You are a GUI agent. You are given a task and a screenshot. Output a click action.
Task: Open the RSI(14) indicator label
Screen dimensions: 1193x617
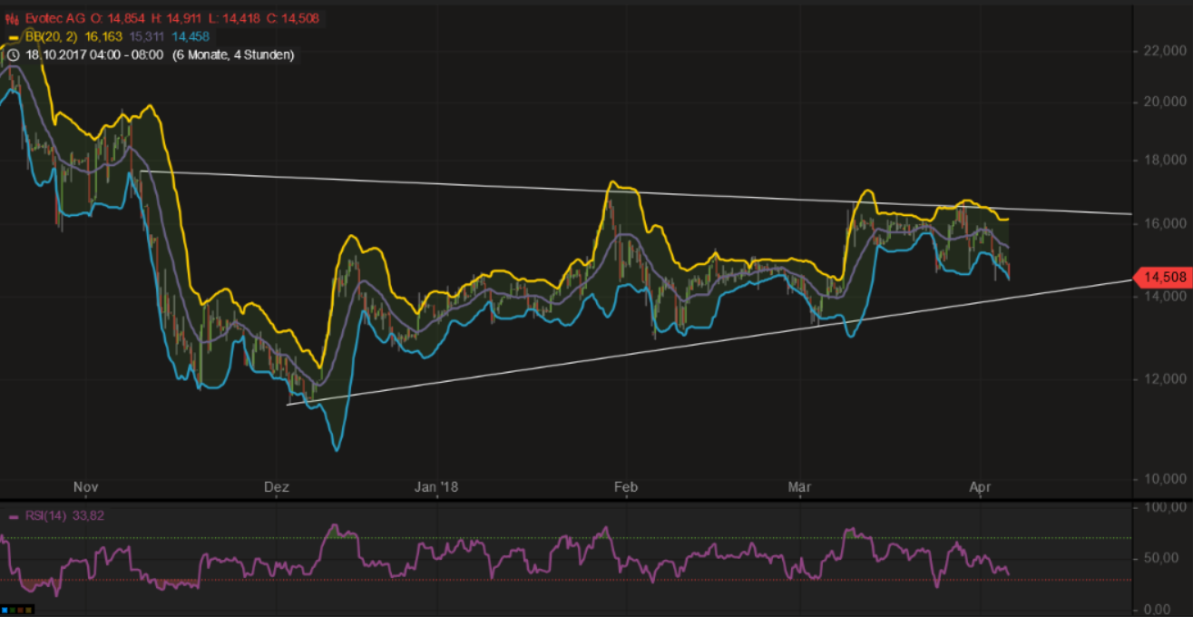pyautogui.click(x=46, y=516)
